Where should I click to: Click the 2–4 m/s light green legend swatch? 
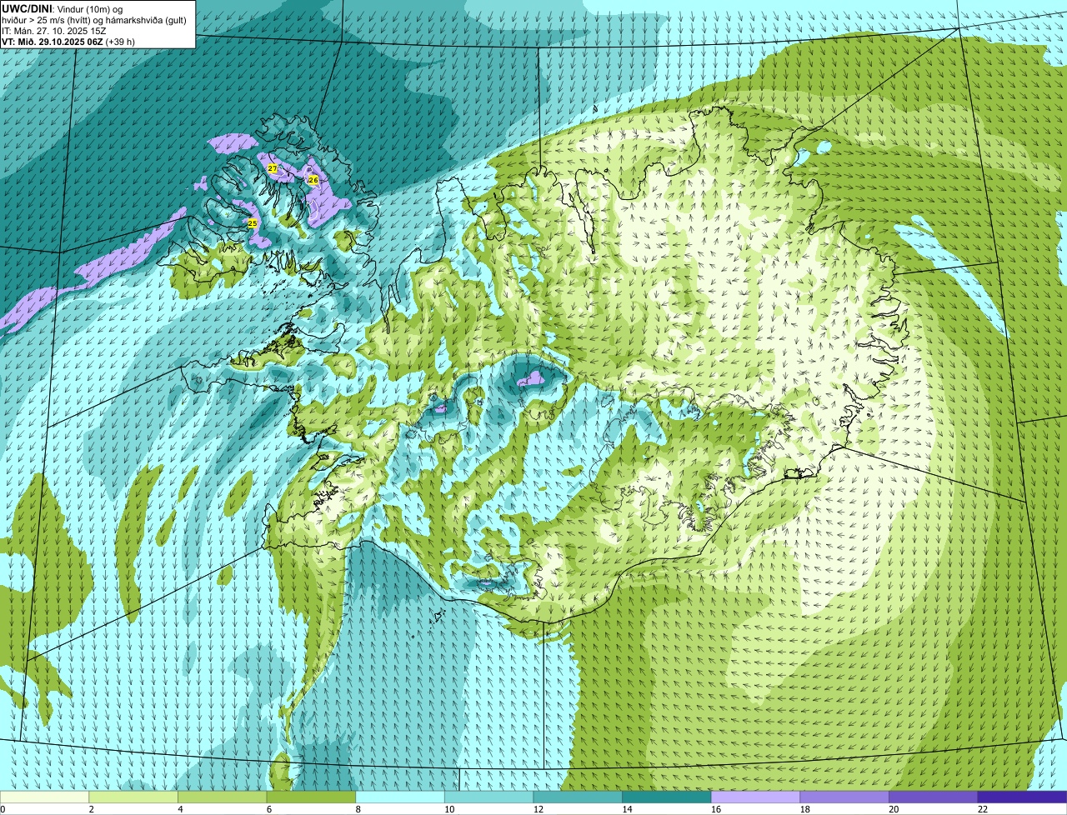133,797
